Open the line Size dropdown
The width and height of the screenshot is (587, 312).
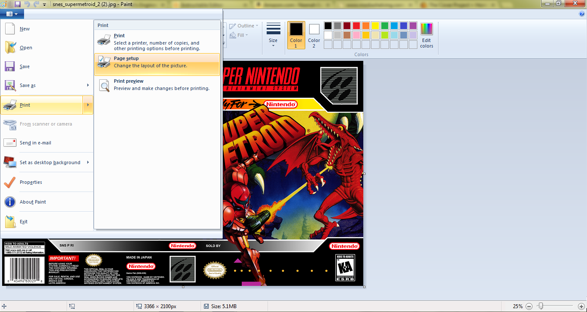273,35
